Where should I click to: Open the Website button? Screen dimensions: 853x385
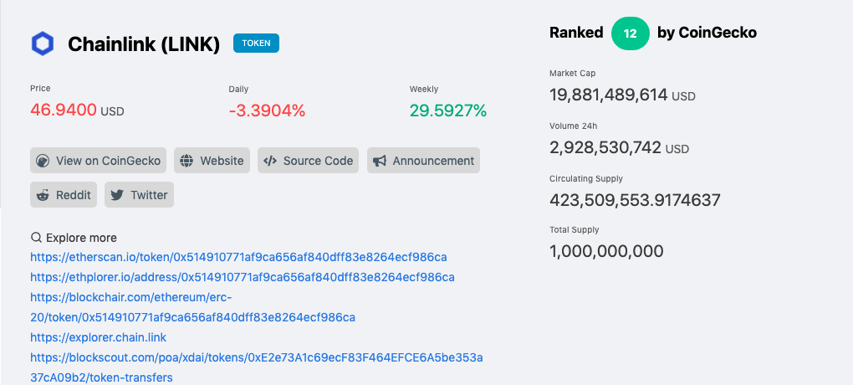212,161
